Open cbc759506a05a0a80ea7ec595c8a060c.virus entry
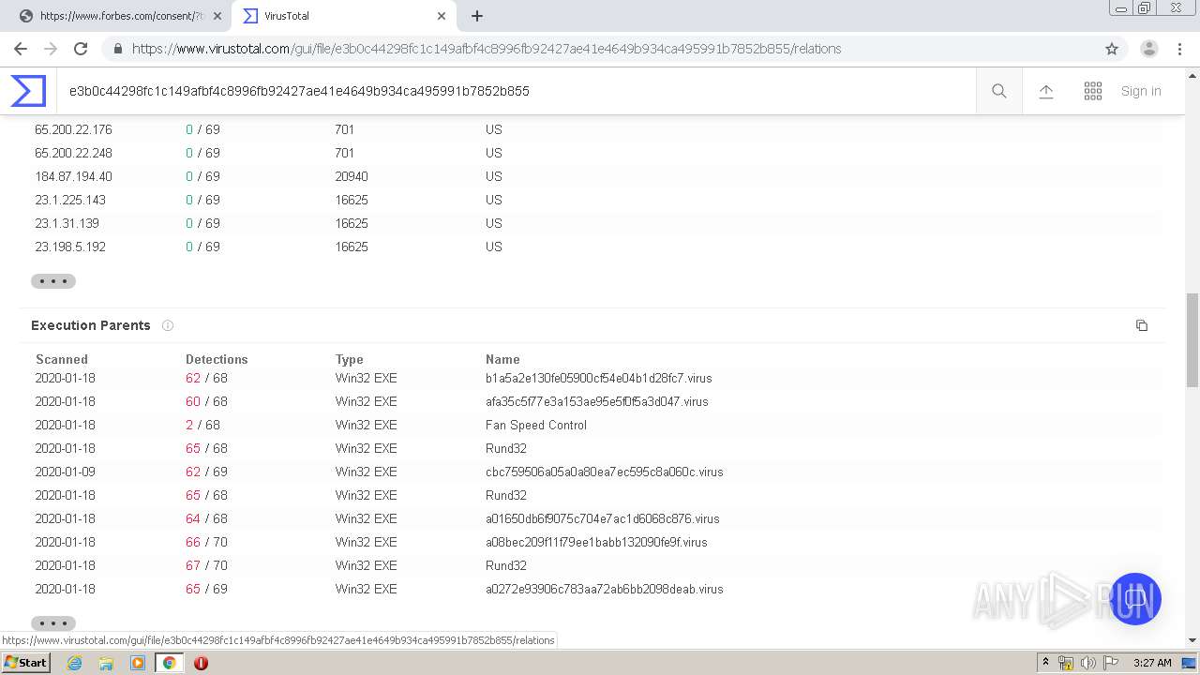 [604, 472]
